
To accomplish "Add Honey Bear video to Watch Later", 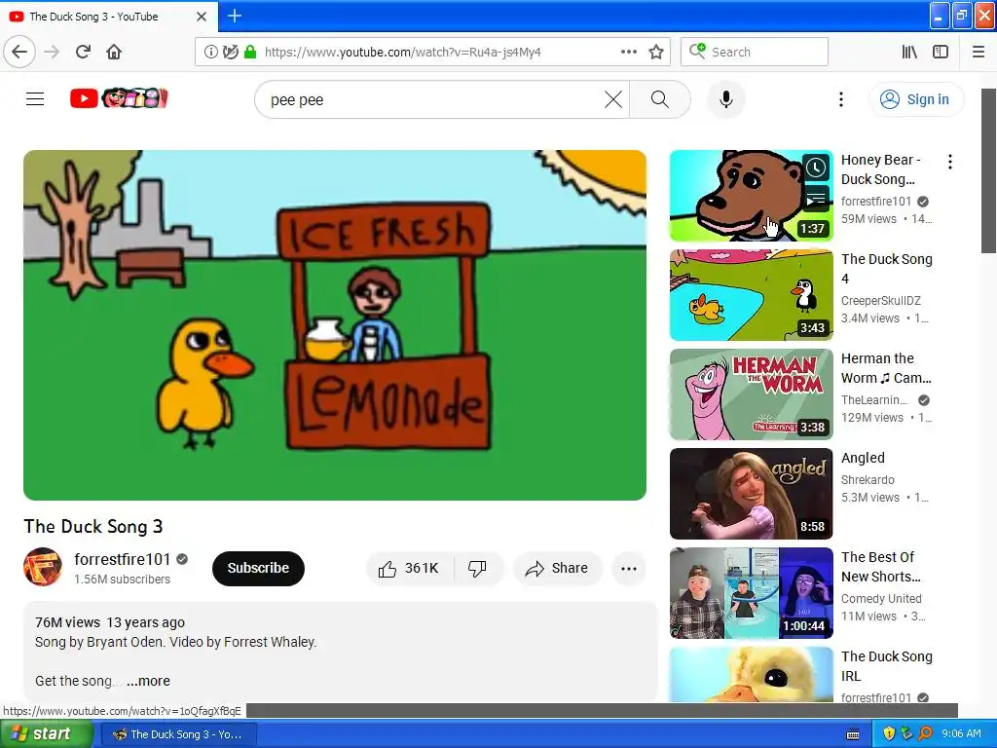I will coord(816,168).
